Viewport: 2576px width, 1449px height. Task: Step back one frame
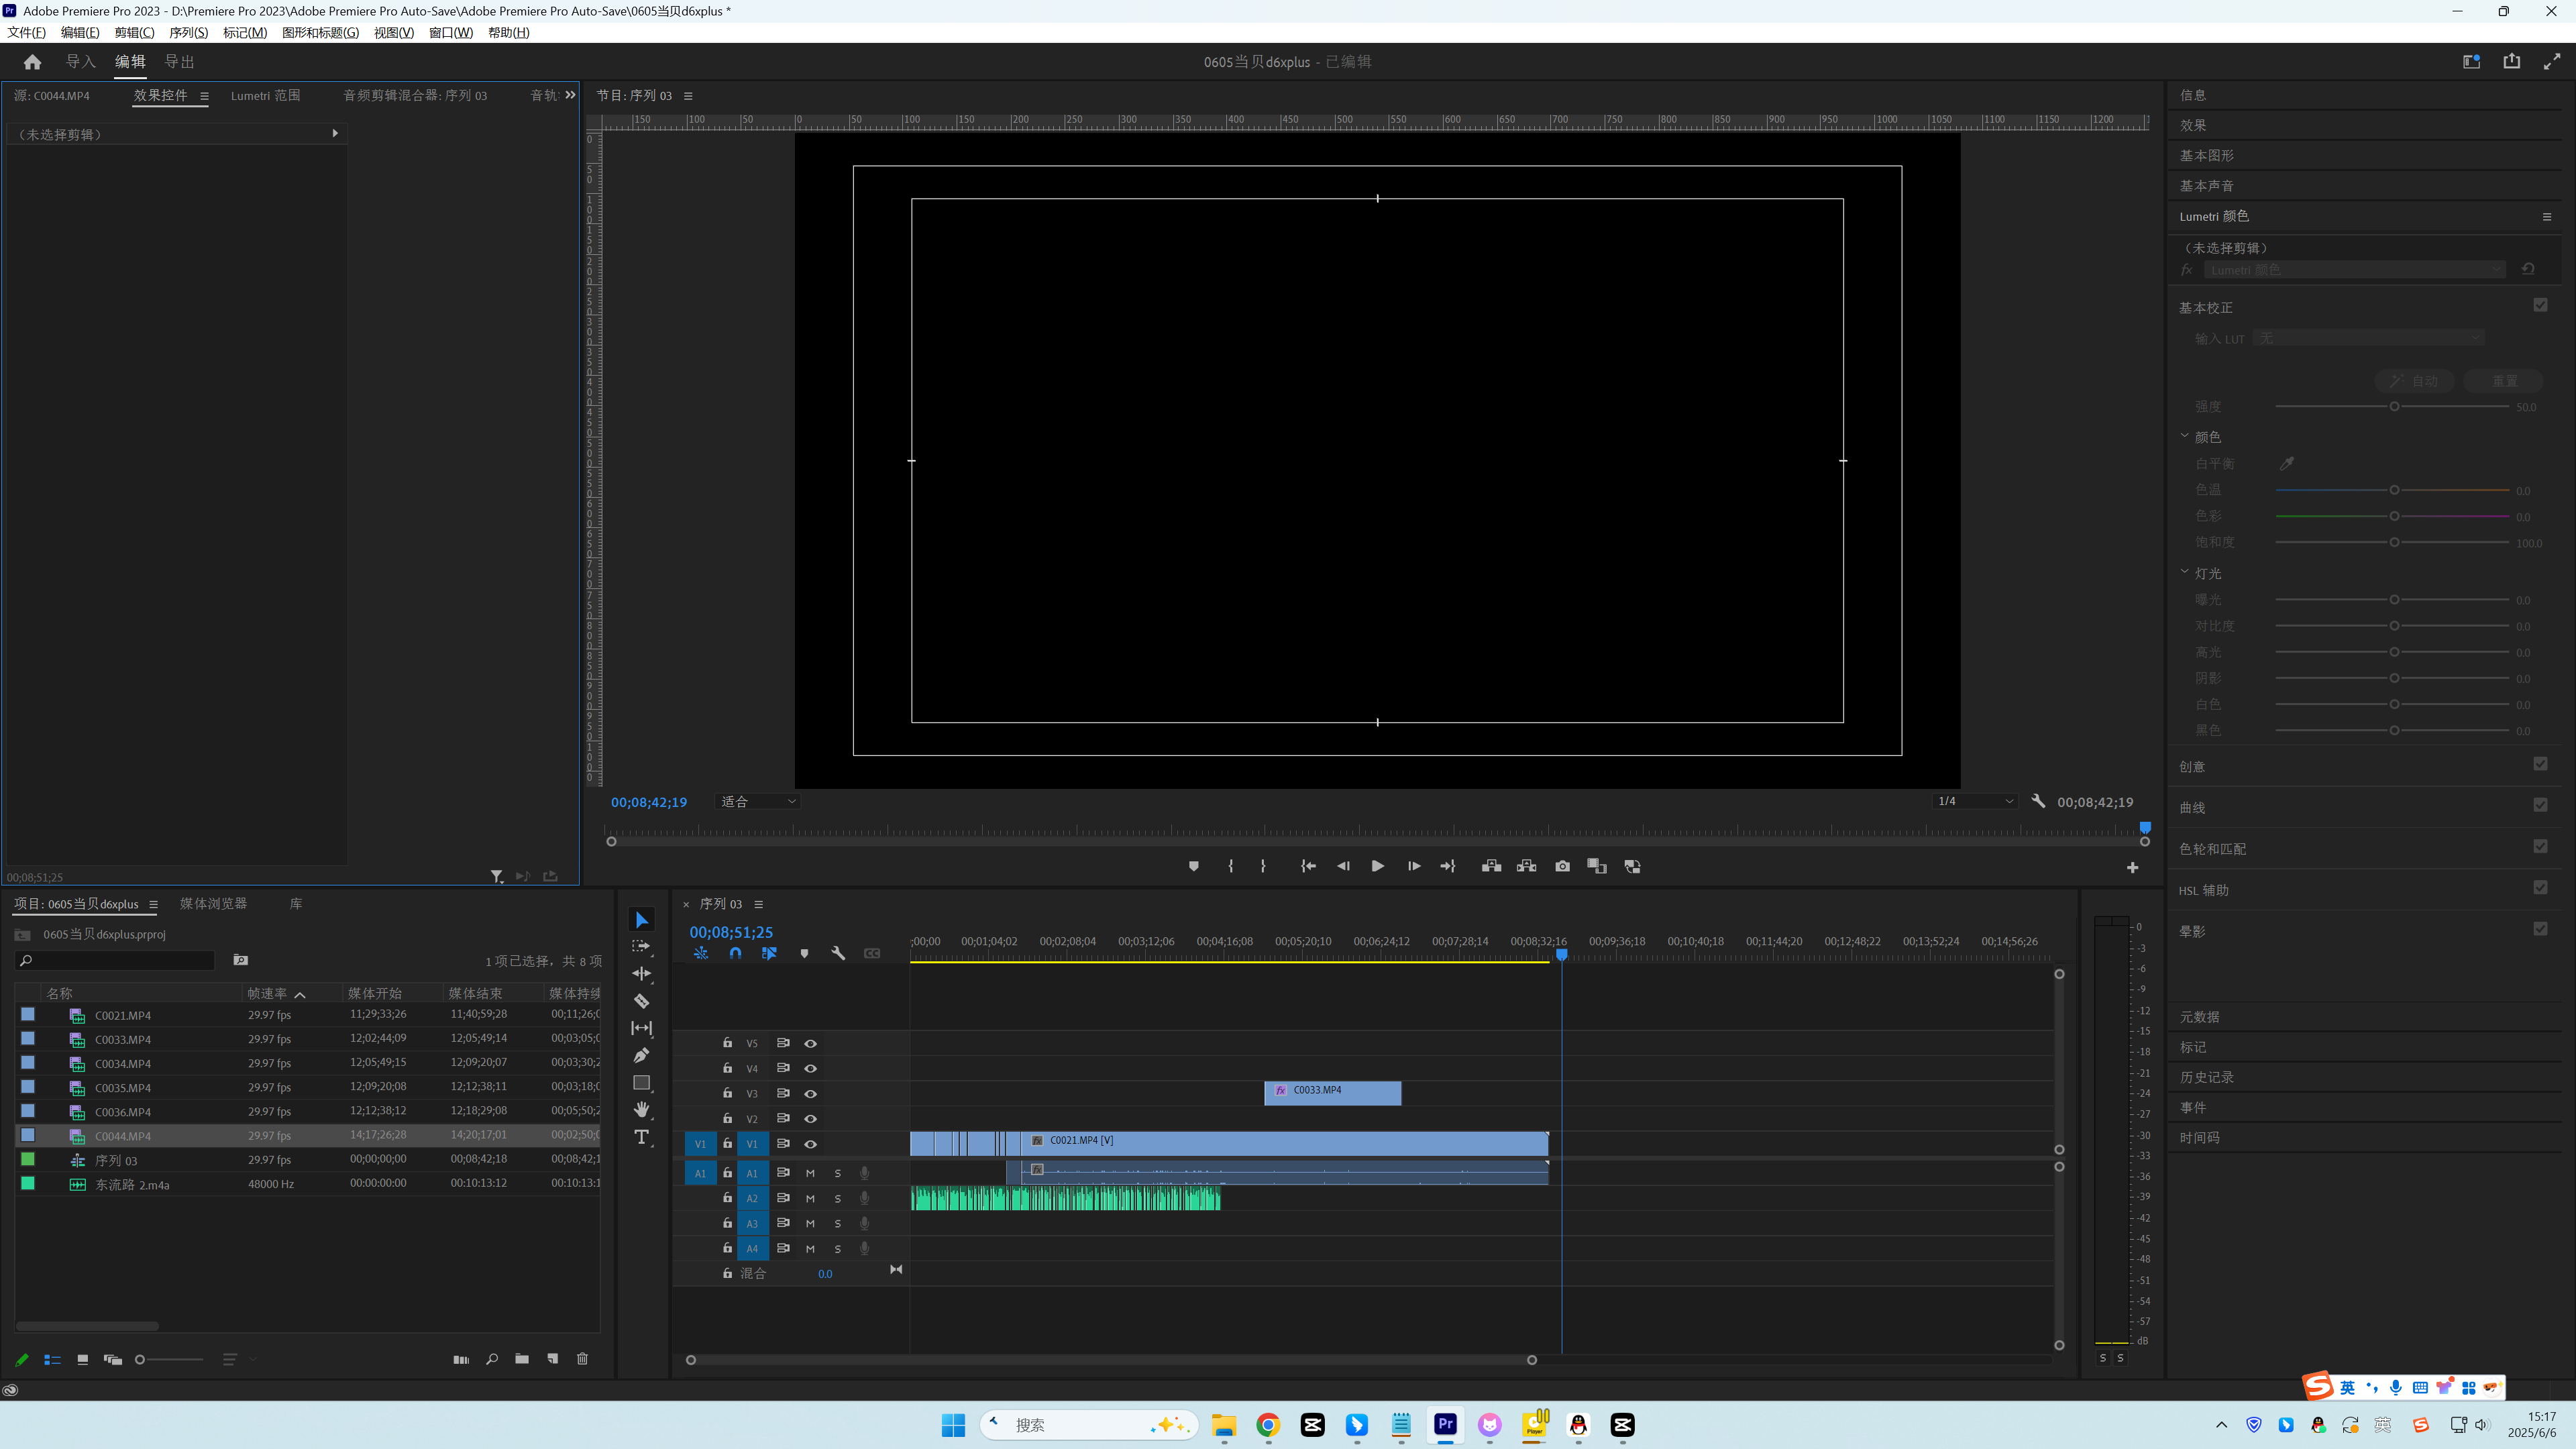(1343, 866)
